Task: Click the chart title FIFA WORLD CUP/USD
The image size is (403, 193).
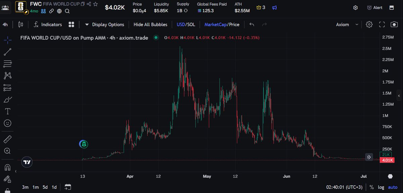Action: pos(84,38)
